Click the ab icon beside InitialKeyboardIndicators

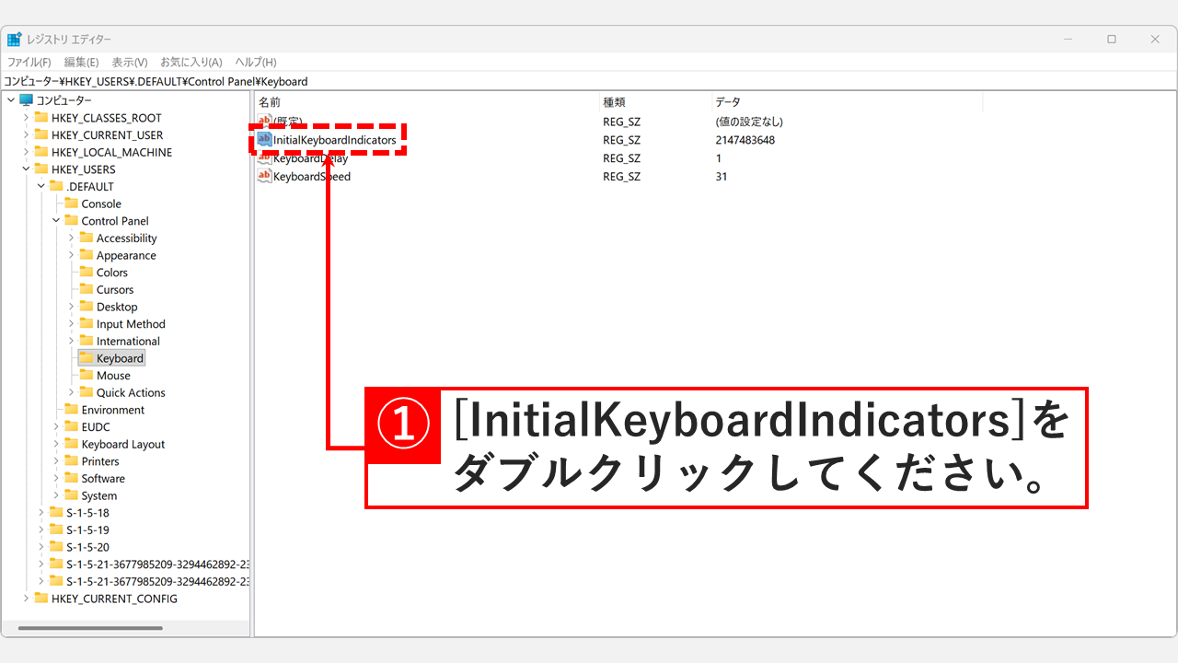point(264,139)
